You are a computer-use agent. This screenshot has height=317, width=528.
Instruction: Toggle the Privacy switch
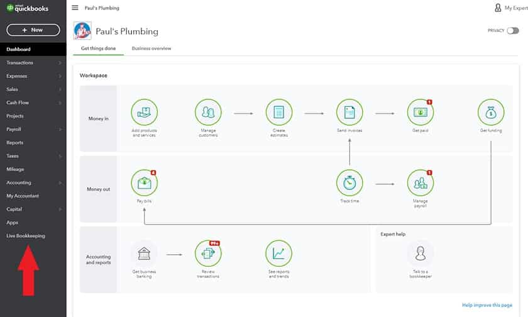(x=513, y=31)
